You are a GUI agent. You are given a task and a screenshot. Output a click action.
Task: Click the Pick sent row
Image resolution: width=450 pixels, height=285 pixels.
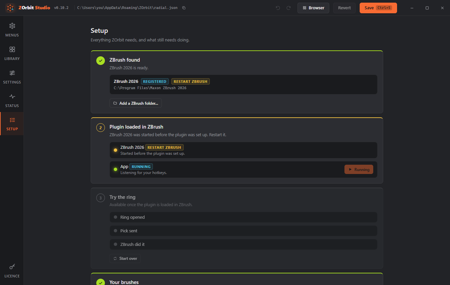point(244,231)
